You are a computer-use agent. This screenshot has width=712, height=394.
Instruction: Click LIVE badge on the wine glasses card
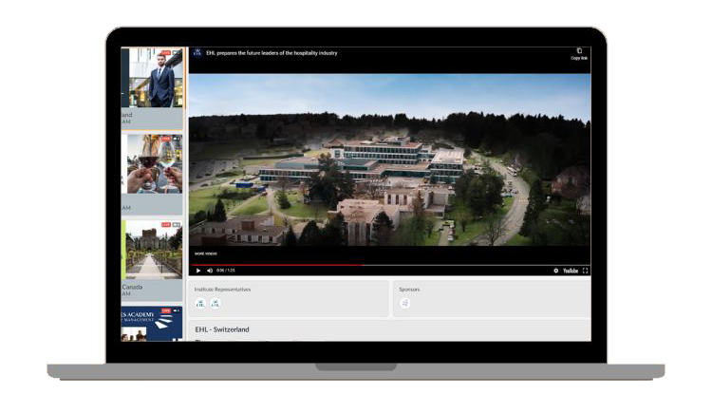[166, 139]
